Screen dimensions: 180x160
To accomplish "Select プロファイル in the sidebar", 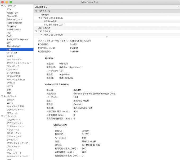I will coord(13,146).
